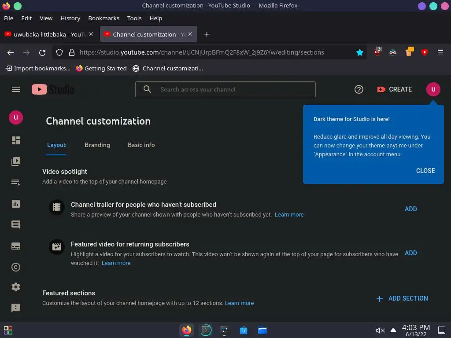This screenshot has height=338, width=451.
Task: Click the Firefox icon in taskbar
Action: point(186,330)
